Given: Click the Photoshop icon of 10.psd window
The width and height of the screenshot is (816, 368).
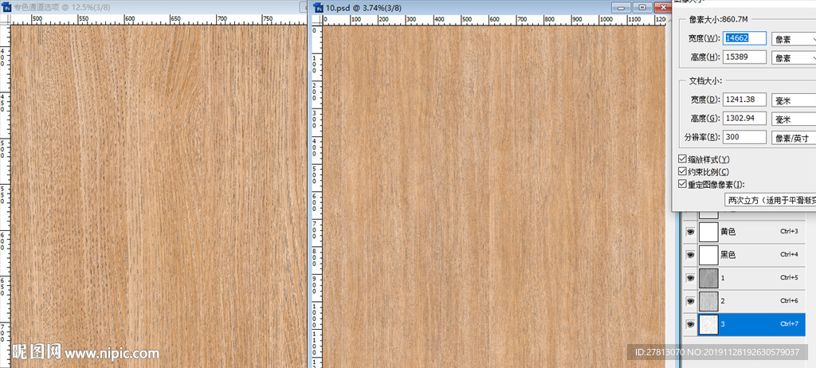Looking at the screenshot, I should coord(318,8).
